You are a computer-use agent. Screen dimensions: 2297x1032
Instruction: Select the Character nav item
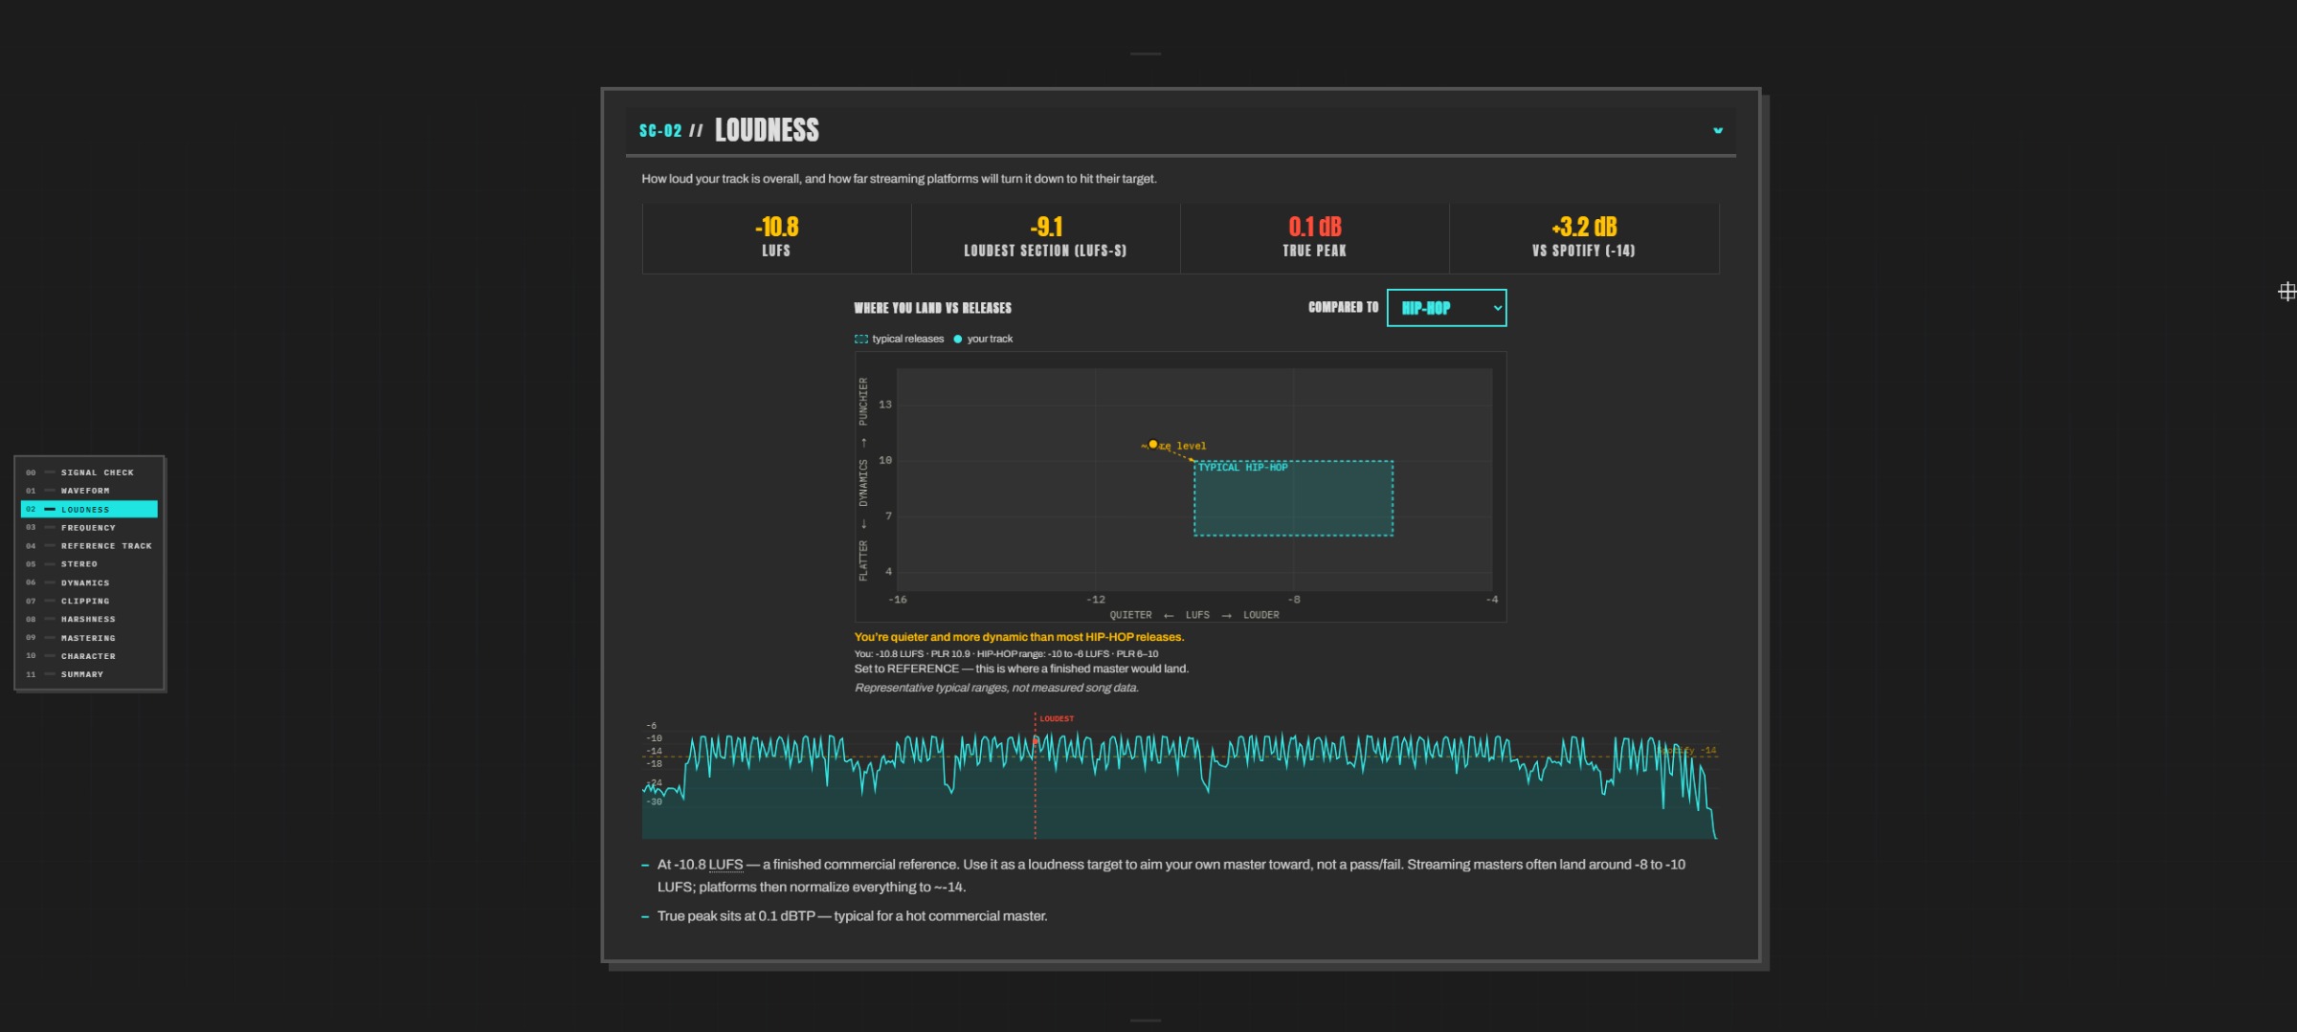pos(89,655)
